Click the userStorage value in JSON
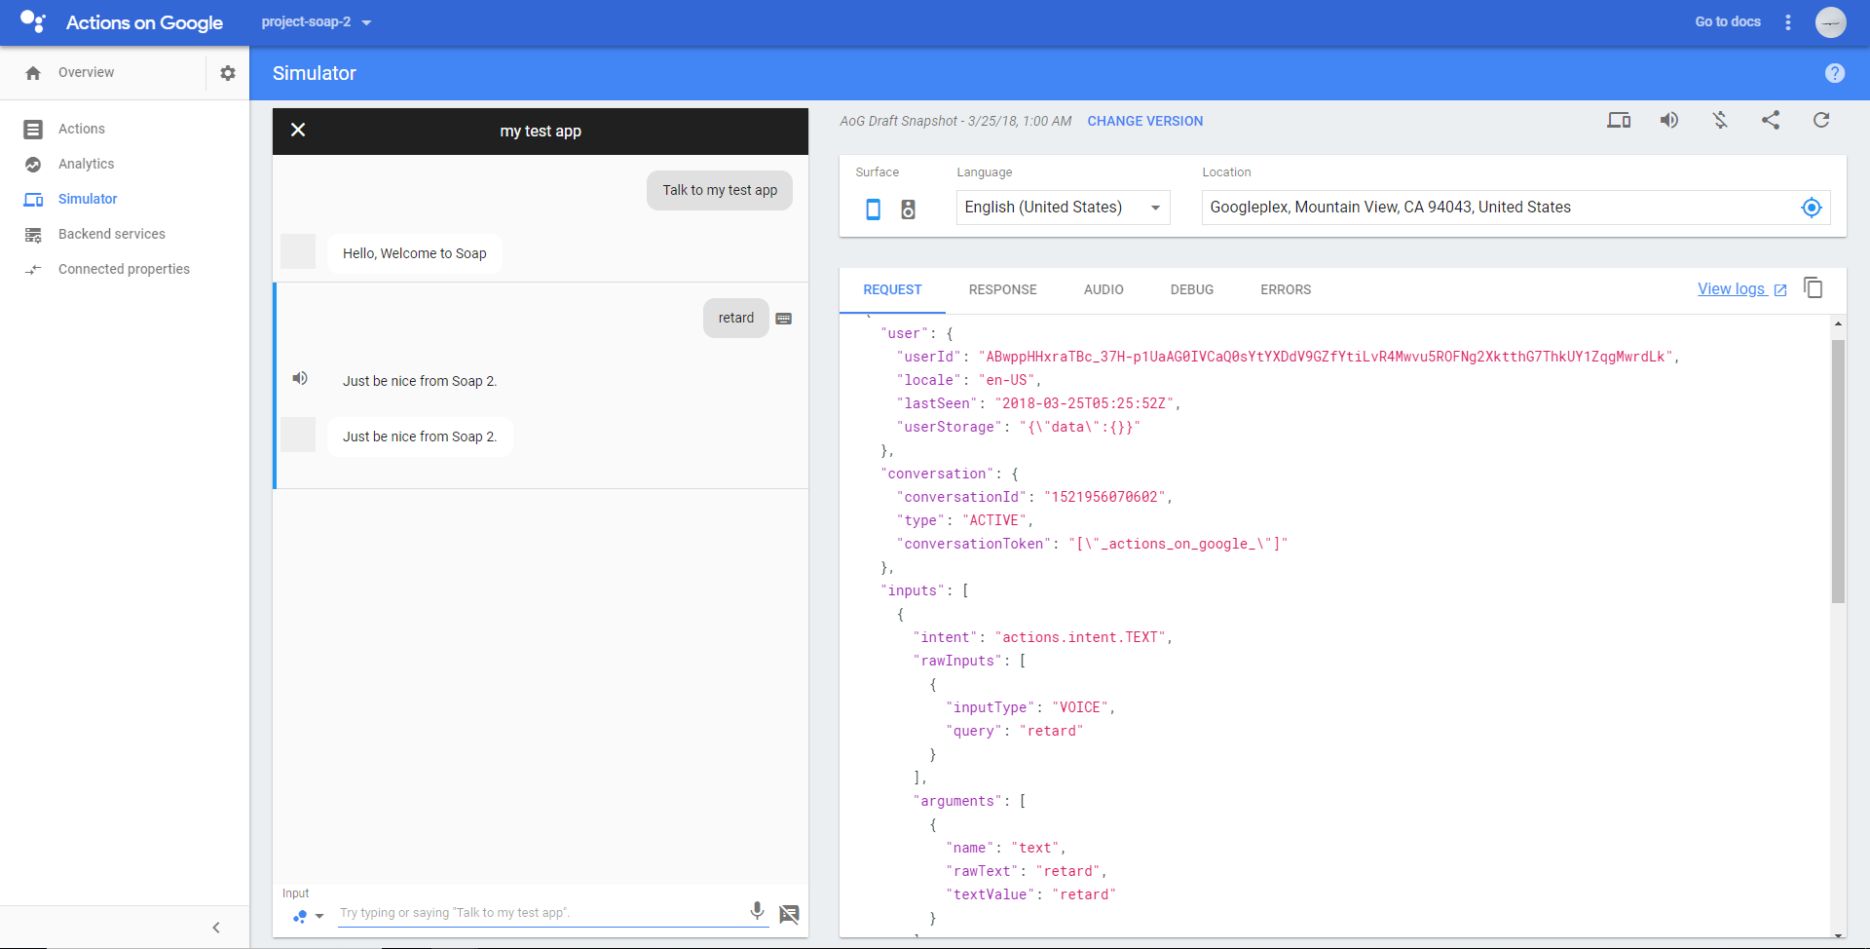1870x949 pixels. 1080,427
